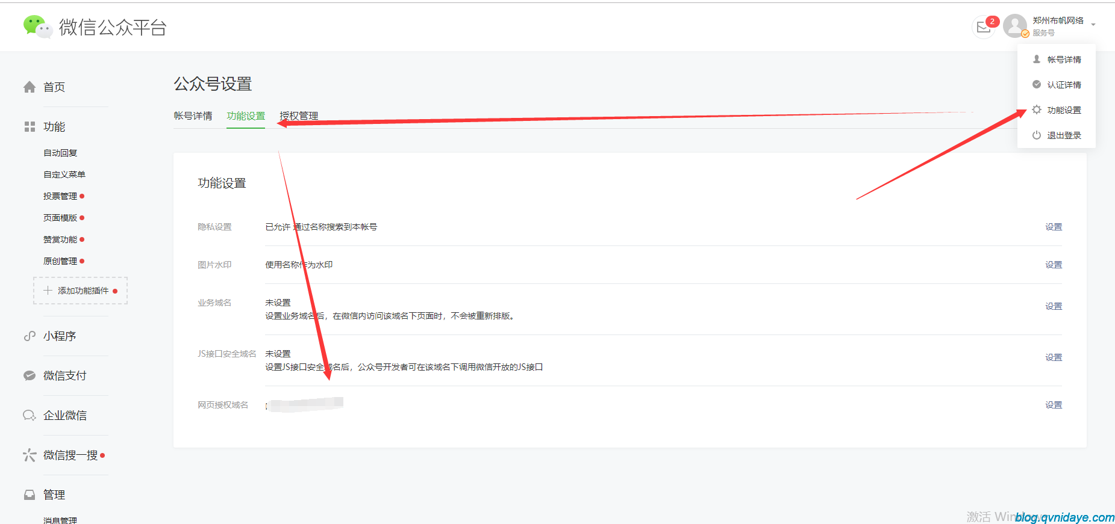Open 自定义菜单 in the sidebar

[64, 174]
